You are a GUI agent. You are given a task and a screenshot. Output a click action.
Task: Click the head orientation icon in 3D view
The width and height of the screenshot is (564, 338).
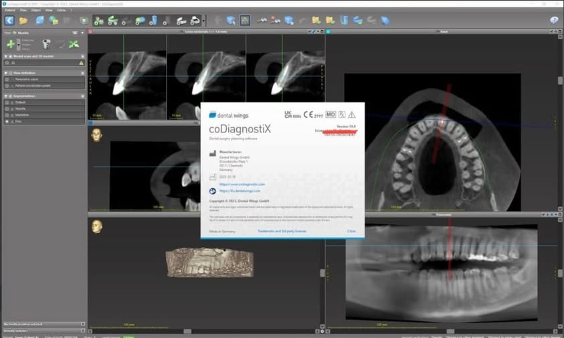pyautogui.click(x=96, y=227)
